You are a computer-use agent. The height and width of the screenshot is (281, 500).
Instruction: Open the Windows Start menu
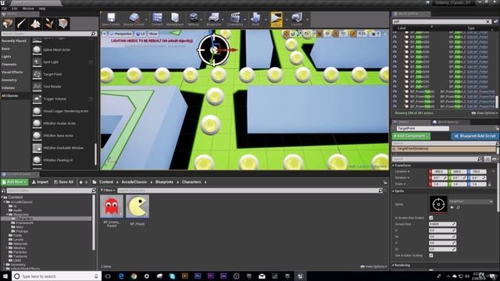5,276
